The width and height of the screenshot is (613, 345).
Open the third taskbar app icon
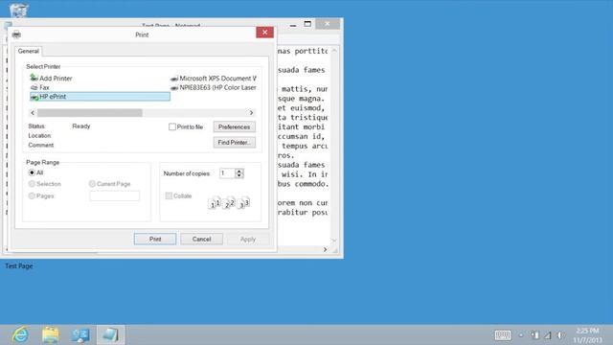(80, 334)
